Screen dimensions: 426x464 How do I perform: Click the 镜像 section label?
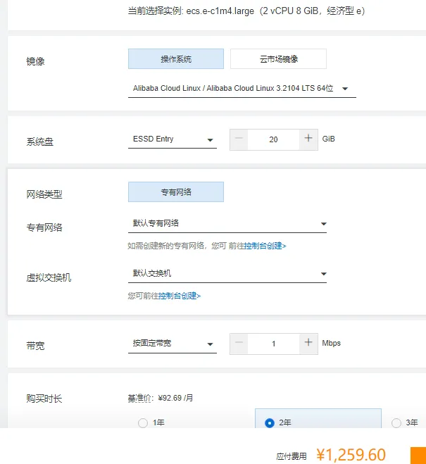click(35, 61)
